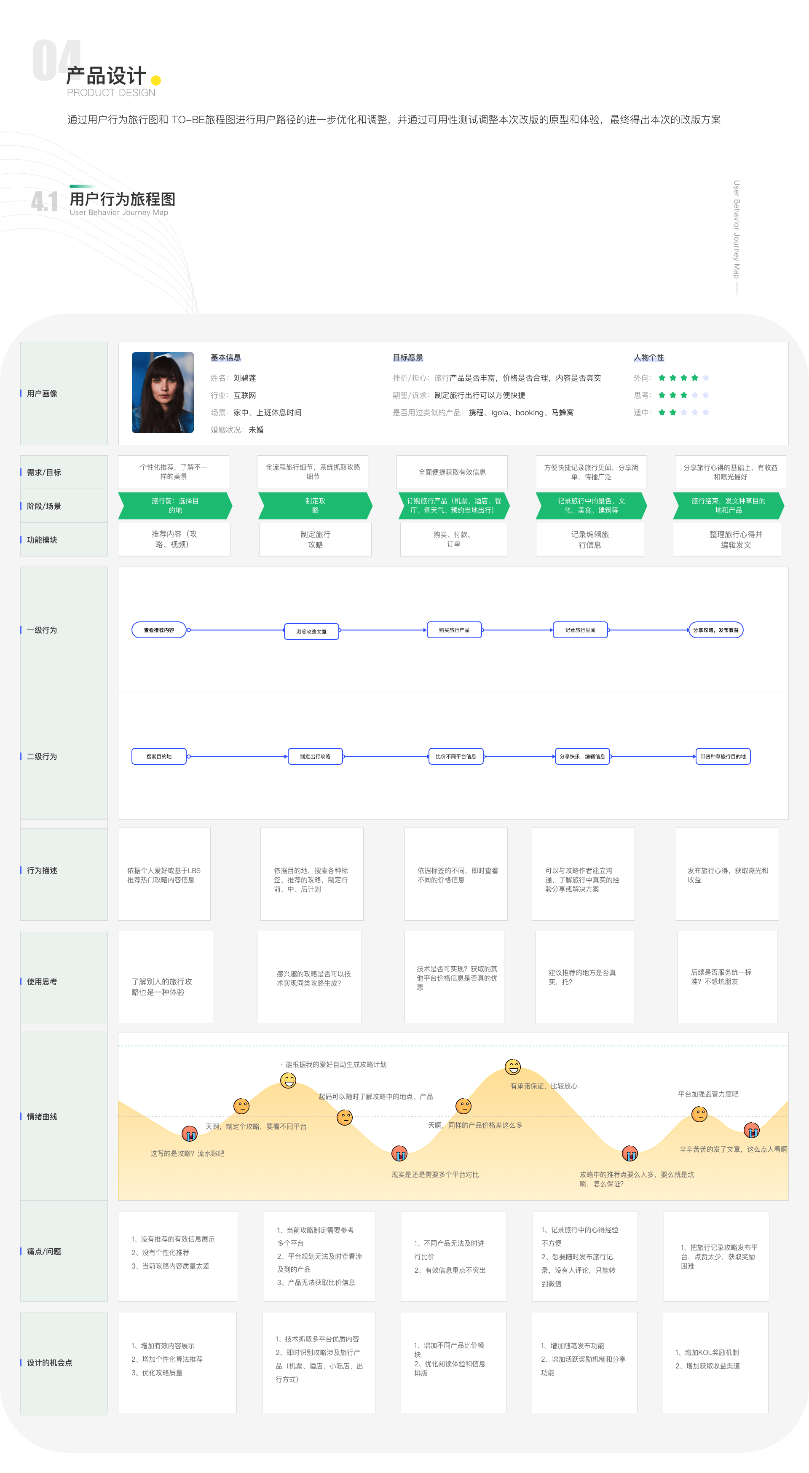Click the neutral face beside "天啊，制定个攻略，要看不同平台"
The width and height of the screenshot is (809, 1473).
click(x=242, y=1106)
